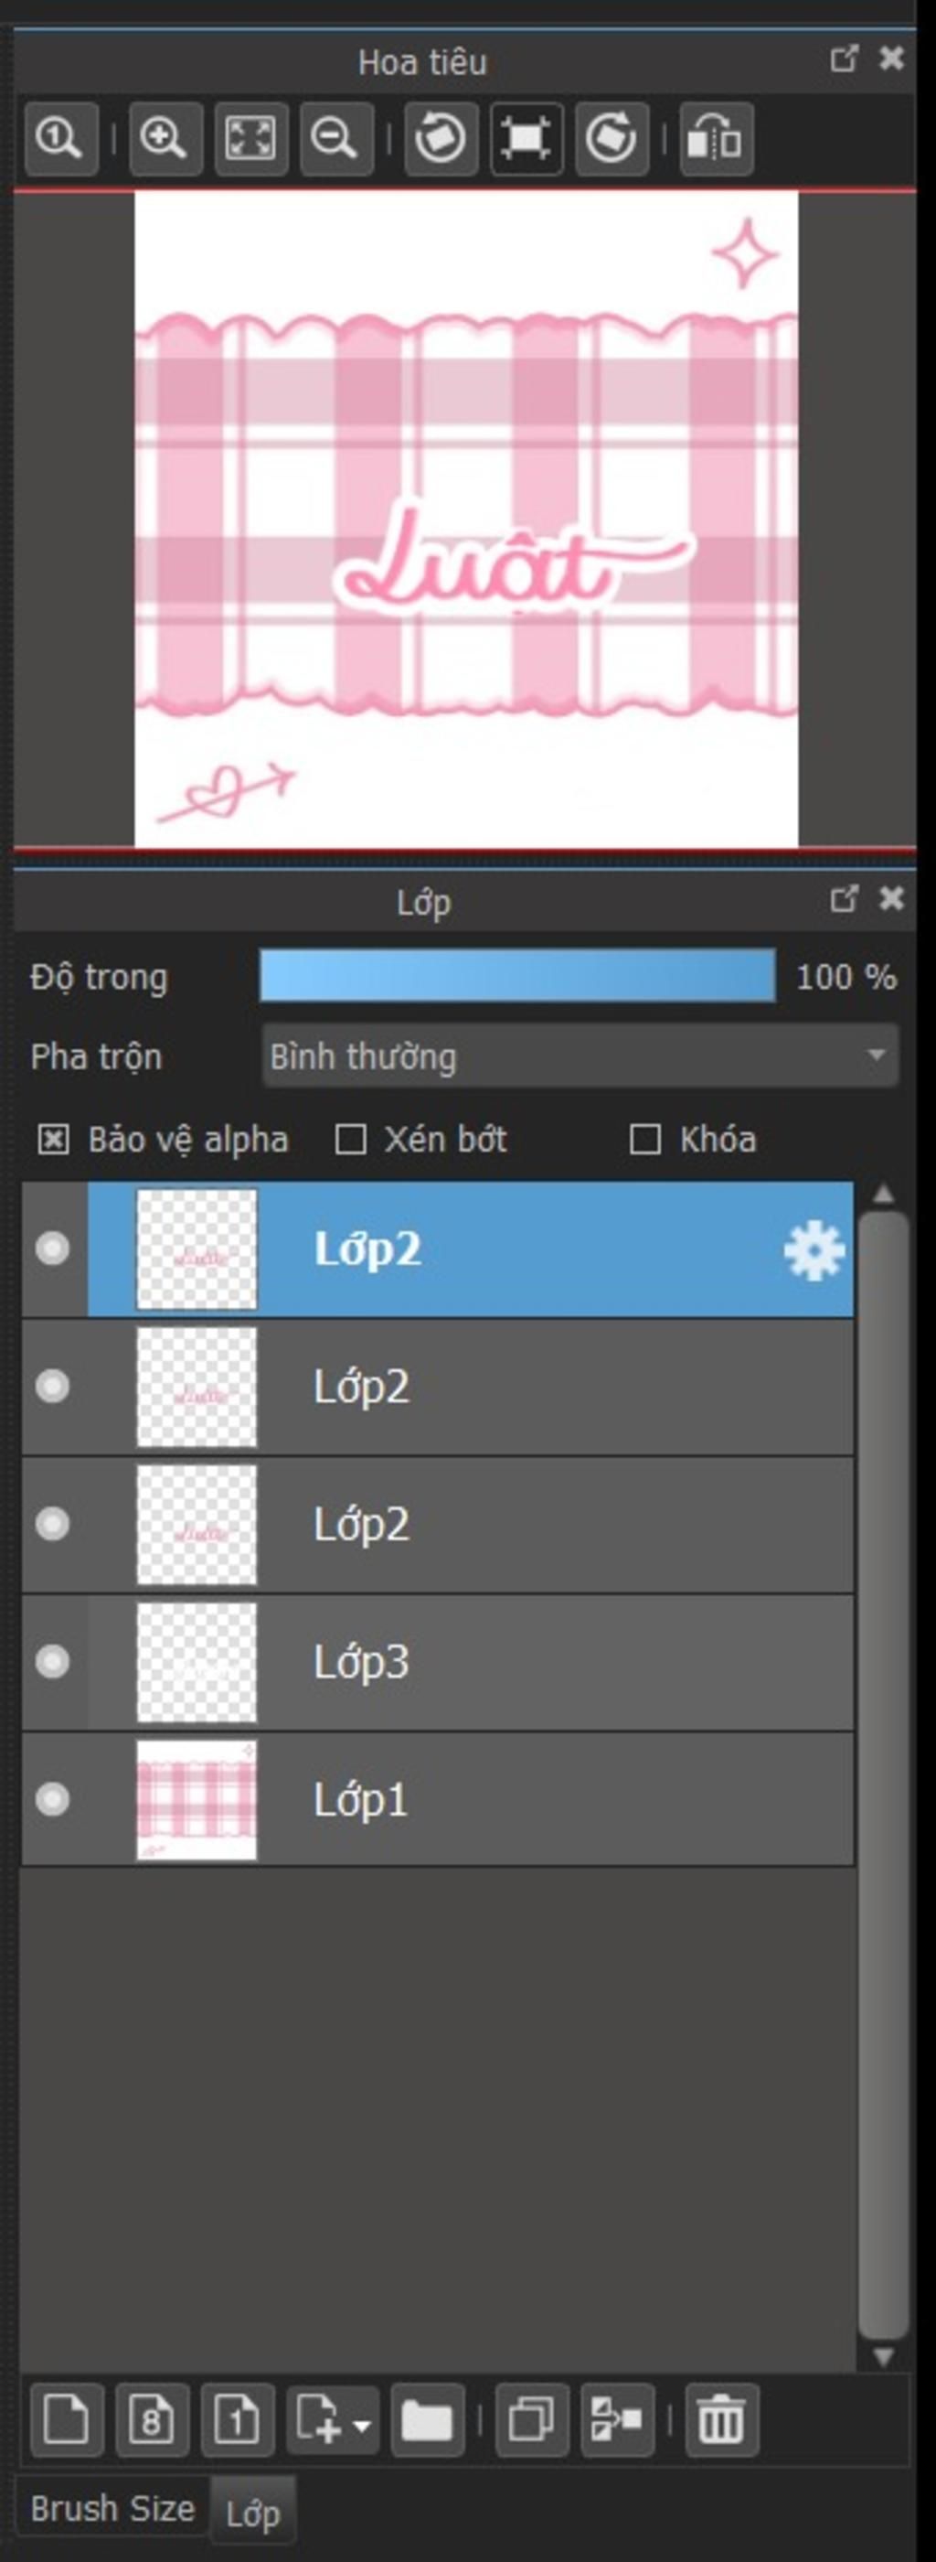Rotate canvas view right
The width and height of the screenshot is (936, 2562).
612,139
